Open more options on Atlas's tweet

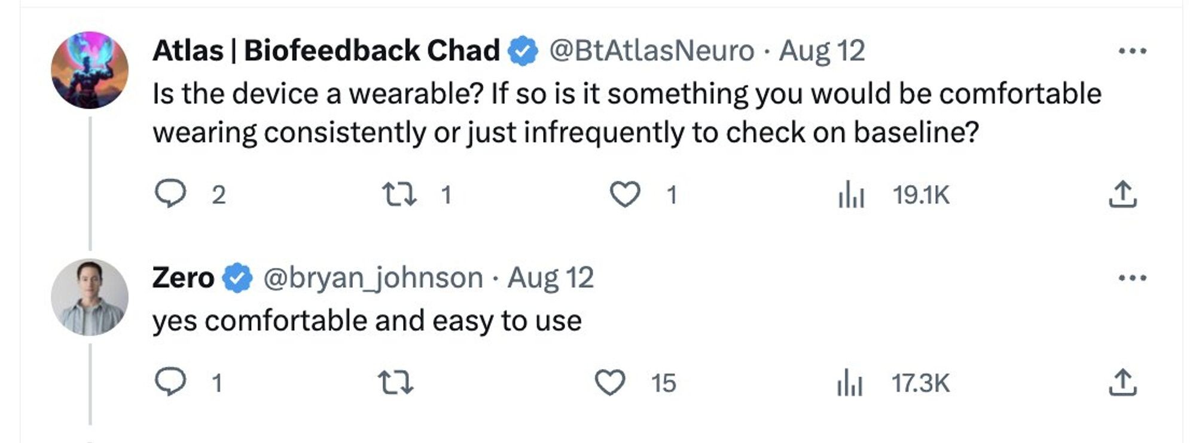(1133, 51)
